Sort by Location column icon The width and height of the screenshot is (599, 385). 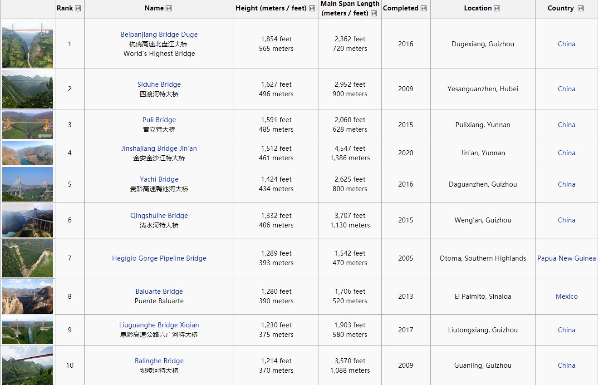(497, 9)
